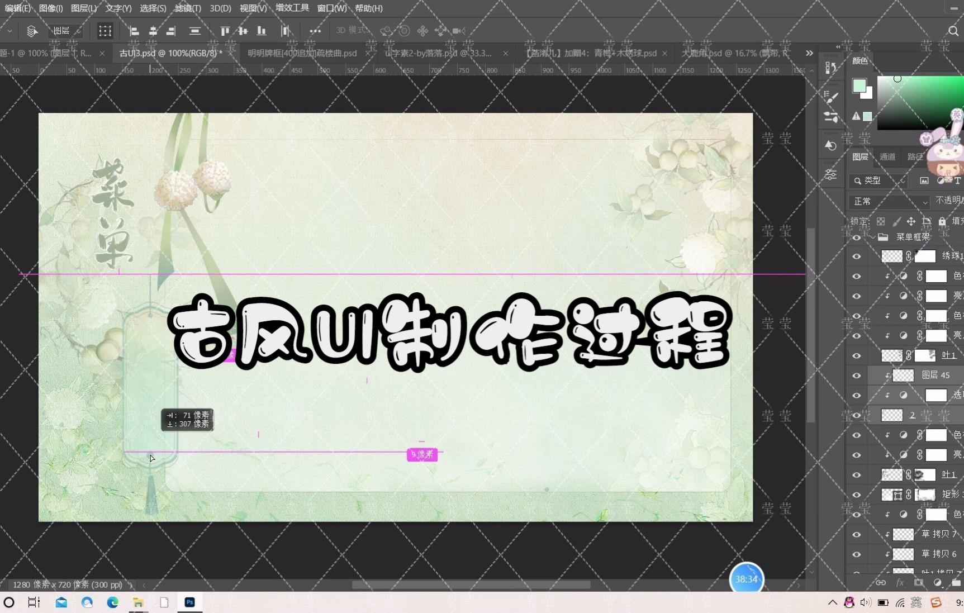Click the foreground color swatch
Viewport: 964px width, 613px height.
859,85
